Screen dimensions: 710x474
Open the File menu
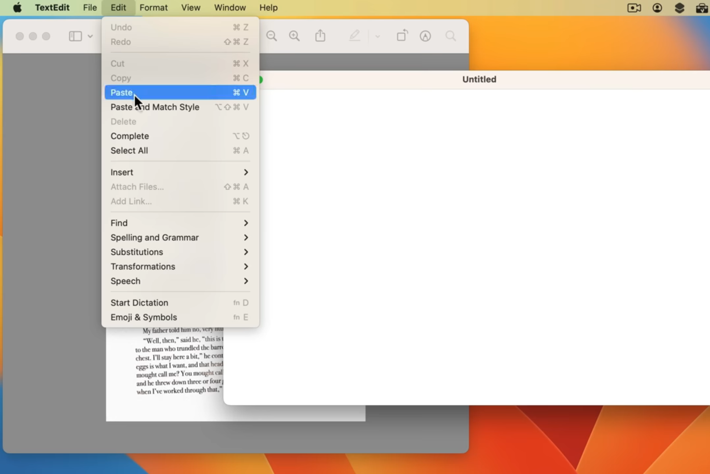click(x=90, y=7)
